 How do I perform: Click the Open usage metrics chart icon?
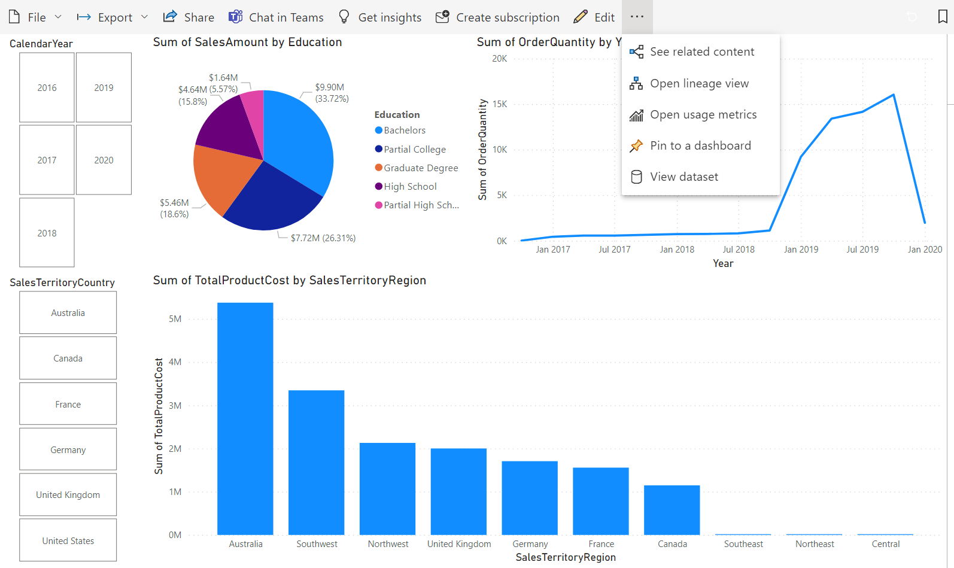[x=636, y=115]
